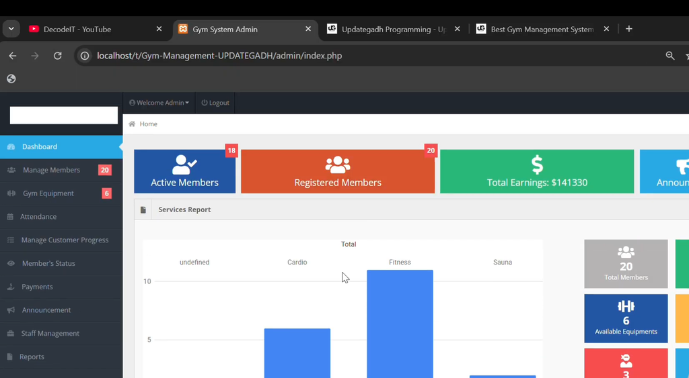This screenshot has height=378, width=689.
Task: Open the Registered Members tile
Action: [x=338, y=171]
